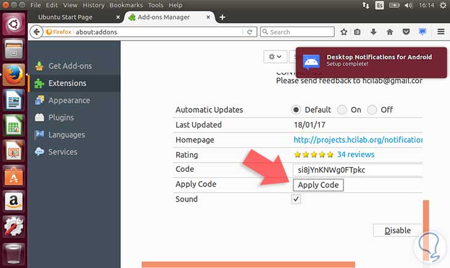
Task: Open the projects.hcilab.org homepage link
Action: coord(358,140)
